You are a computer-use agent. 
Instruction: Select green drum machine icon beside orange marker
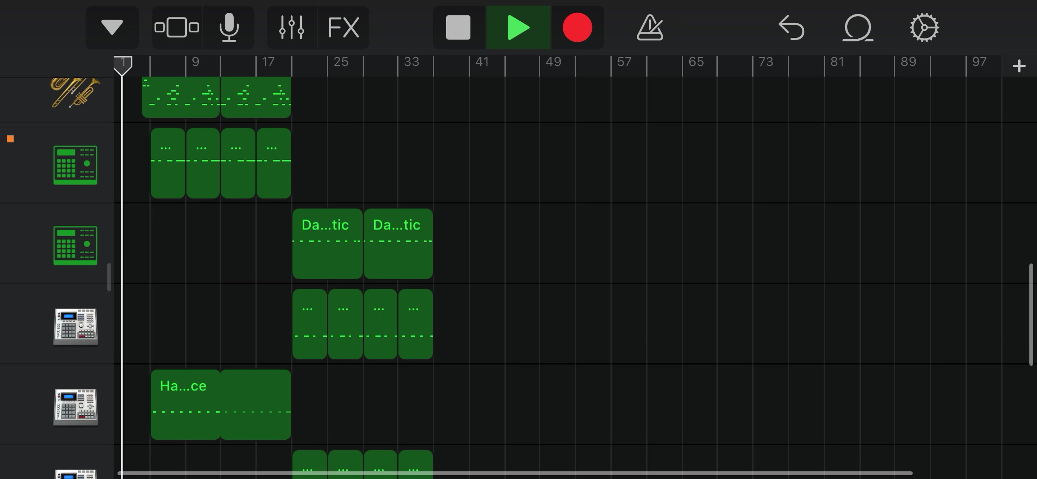coord(75,165)
